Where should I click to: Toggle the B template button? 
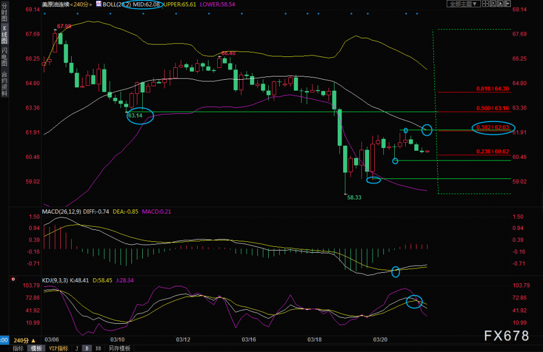pos(87,349)
